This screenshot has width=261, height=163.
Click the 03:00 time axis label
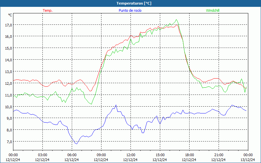click(42, 155)
